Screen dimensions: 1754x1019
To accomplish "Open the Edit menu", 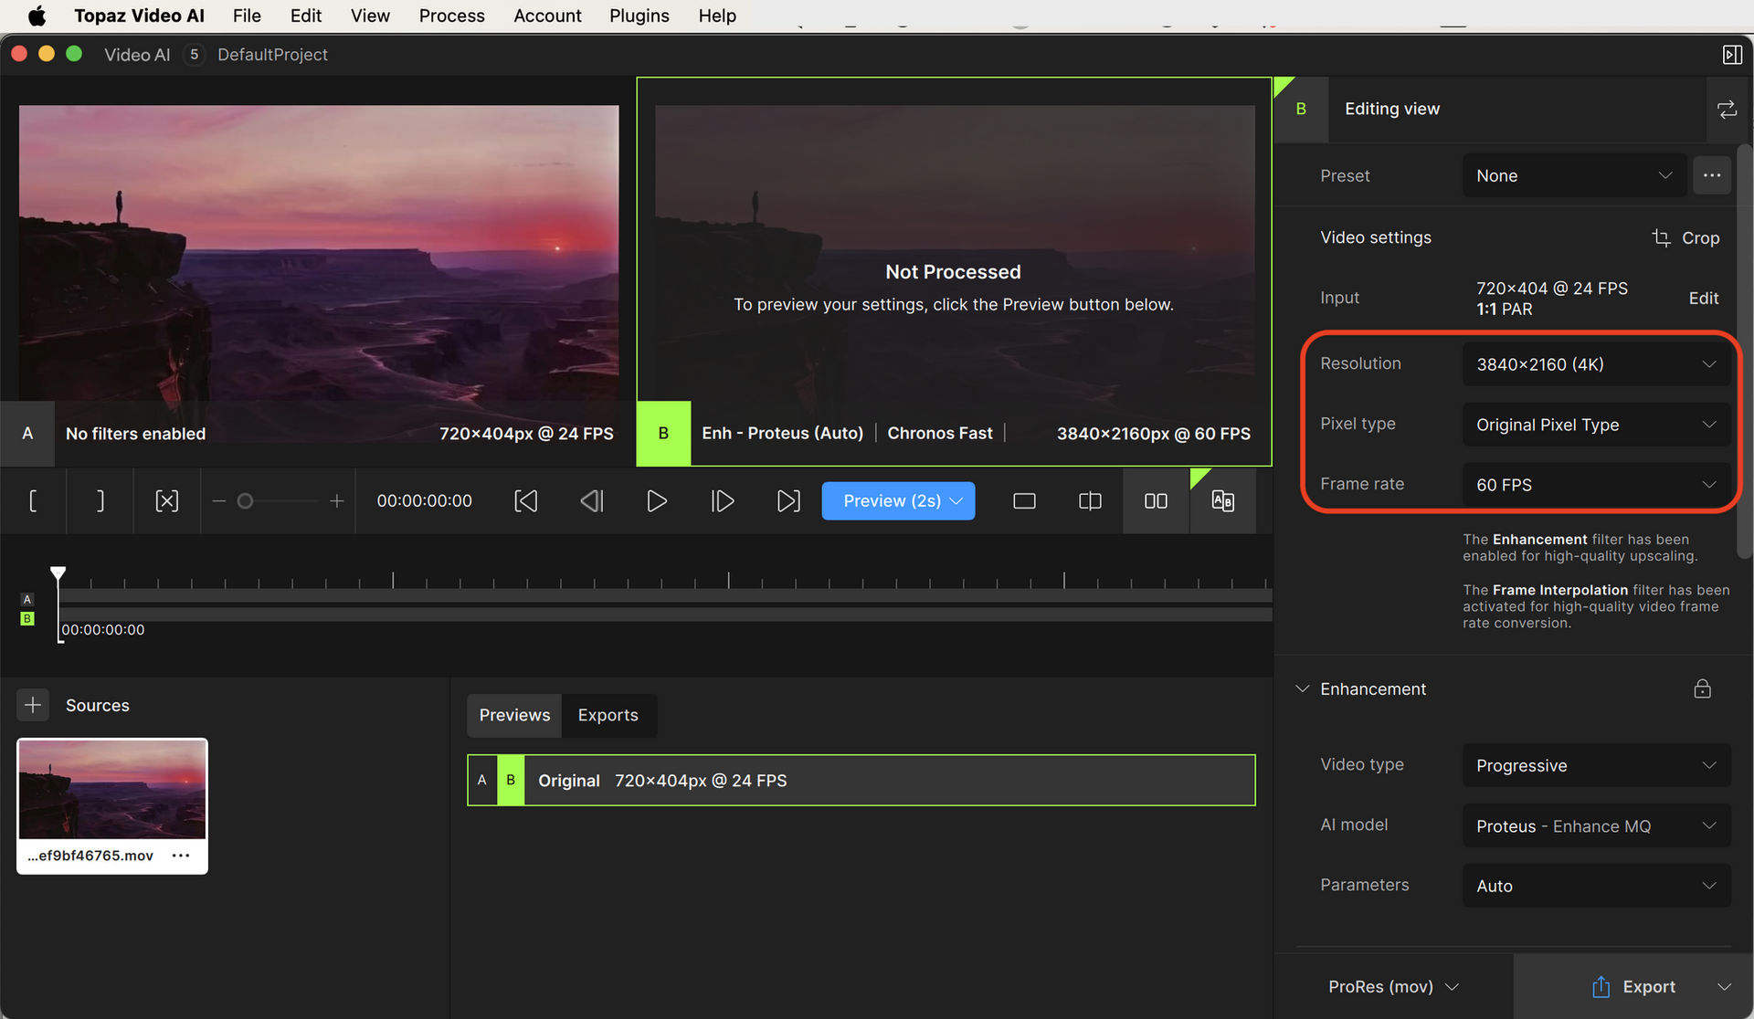I will [x=306, y=16].
